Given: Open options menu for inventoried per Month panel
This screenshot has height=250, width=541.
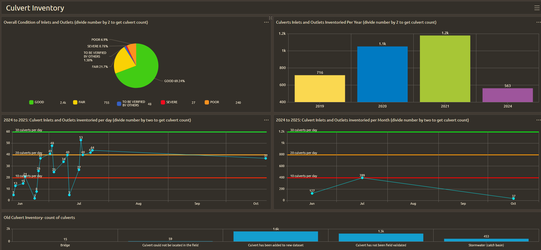Looking at the screenshot, I should click(x=538, y=120).
